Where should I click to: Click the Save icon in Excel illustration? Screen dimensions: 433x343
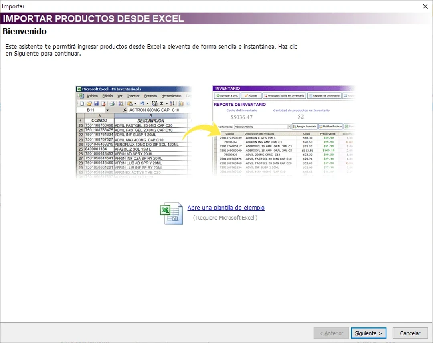point(96,103)
